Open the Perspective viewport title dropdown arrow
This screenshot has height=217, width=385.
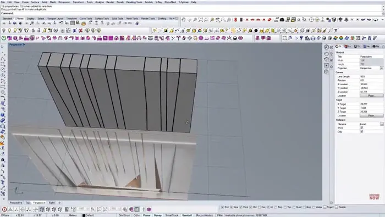pos(24,44)
